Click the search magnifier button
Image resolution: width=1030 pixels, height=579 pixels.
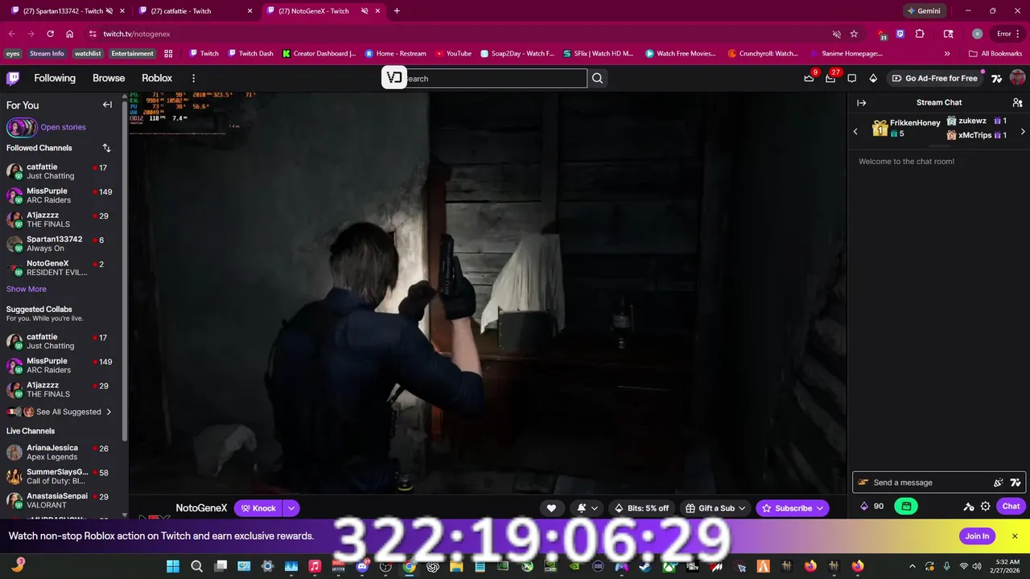pyautogui.click(x=597, y=78)
